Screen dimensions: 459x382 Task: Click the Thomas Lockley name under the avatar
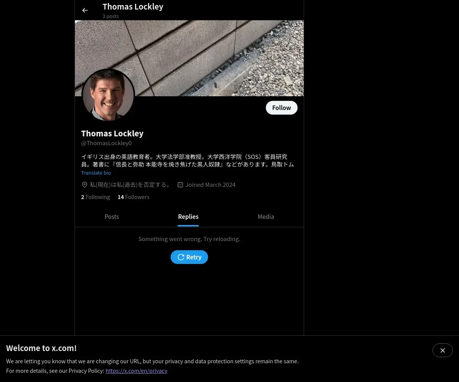(x=112, y=133)
